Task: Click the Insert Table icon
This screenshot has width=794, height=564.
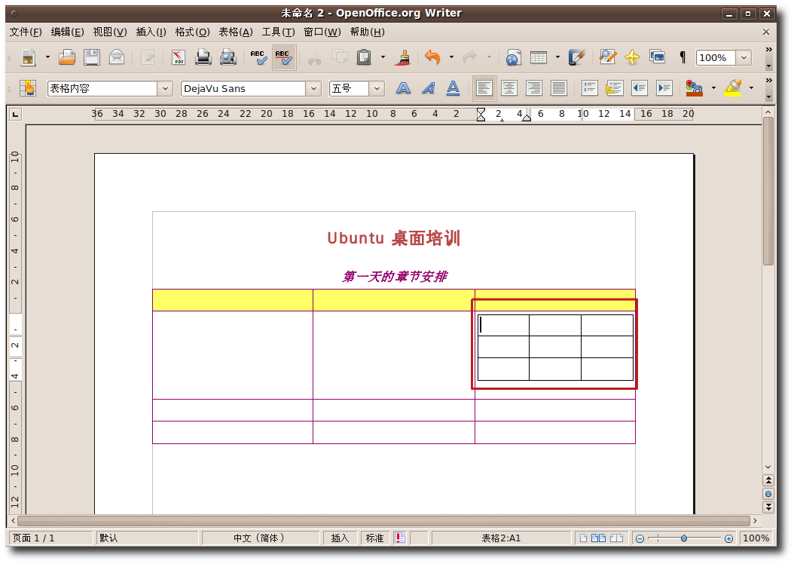Action: click(539, 57)
